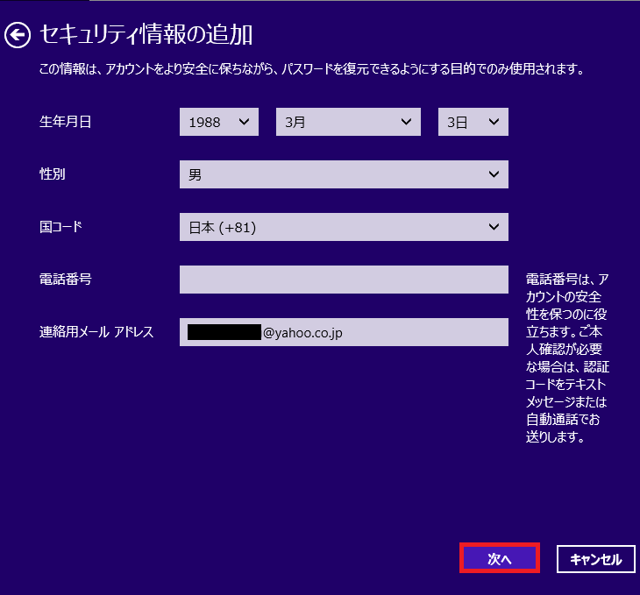This screenshot has width=640, height=595.
Task: Open the birth day dropdown showing 3日
Action: click(473, 122)
